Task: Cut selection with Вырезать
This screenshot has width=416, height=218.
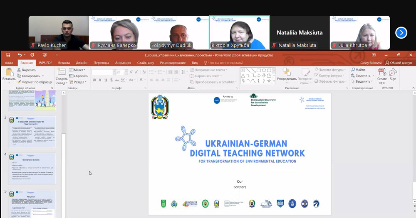Action: point(27,70)
